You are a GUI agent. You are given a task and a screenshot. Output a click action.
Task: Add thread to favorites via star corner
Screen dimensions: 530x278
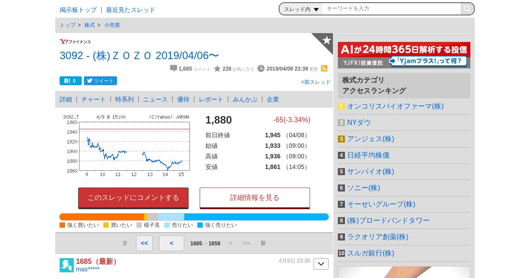click(x=326, y=40)
